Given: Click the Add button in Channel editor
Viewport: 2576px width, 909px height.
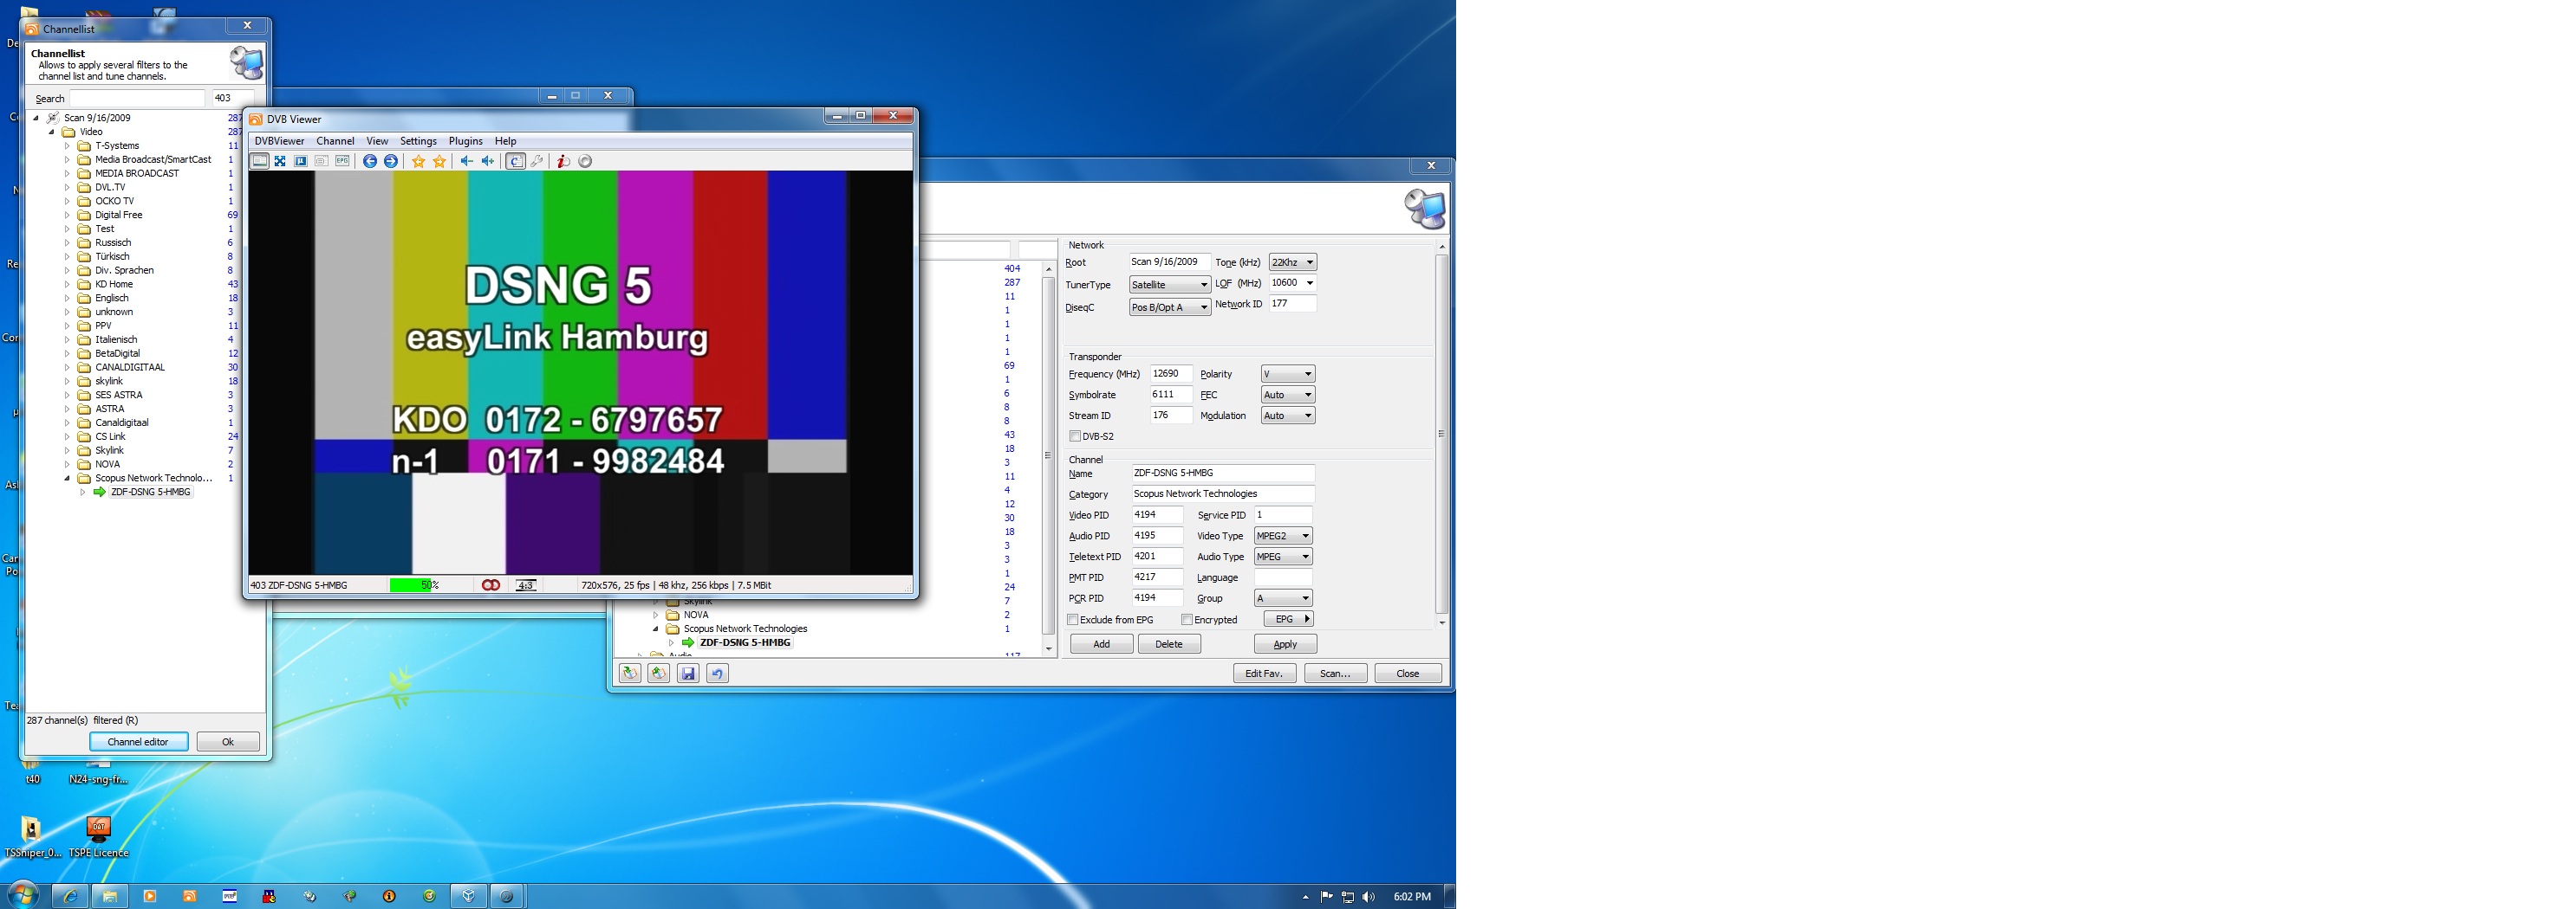Looking at the screenshot, I should coord(1101,644).
